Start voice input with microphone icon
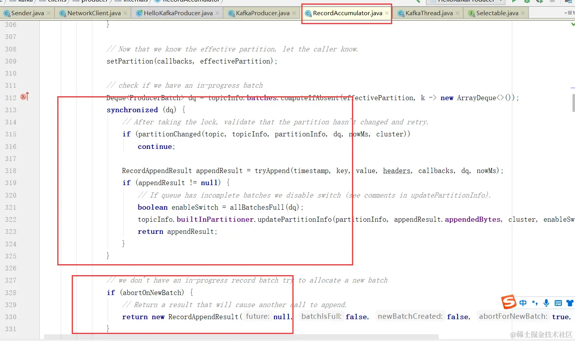The width and height of the screenshot is (575, 341). coord(547,303)
